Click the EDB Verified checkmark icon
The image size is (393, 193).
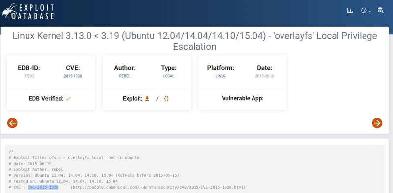(x=68, y=99)
